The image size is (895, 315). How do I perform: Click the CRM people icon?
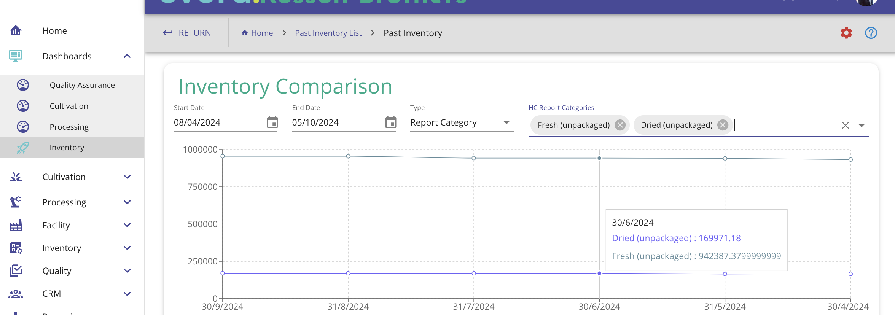pyautogui.click(x=16, y=294)
